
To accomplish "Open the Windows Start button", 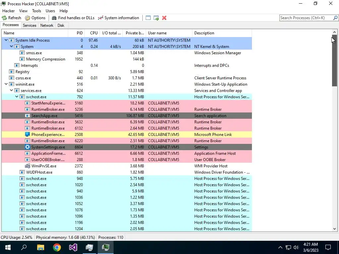I will pos(8,247).
